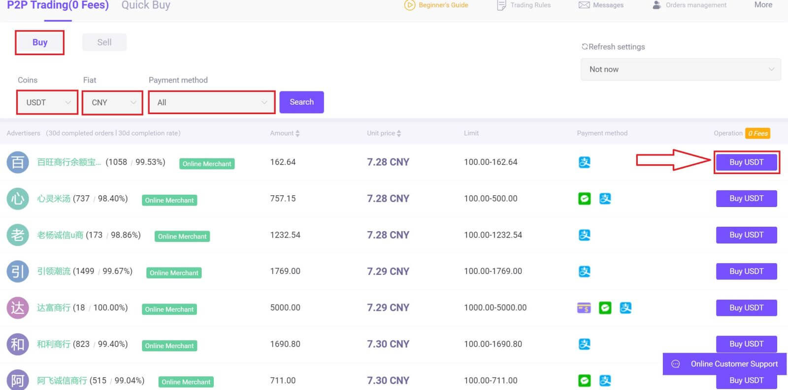Image resolution: width=788 pixels, height=390 pixels.
Task: Open the CNY Fiat dropdown
Action: pos(113,102)
